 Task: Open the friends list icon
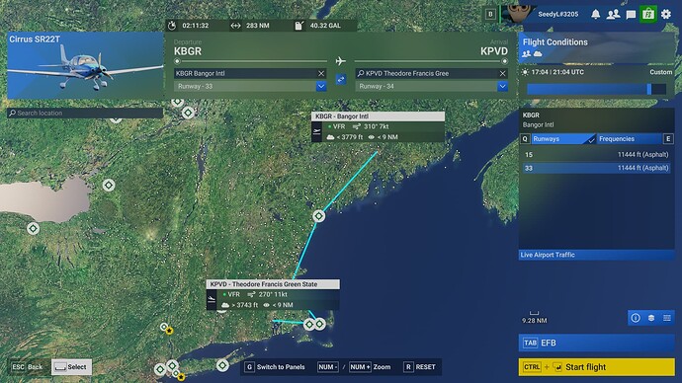pos(613,15)
